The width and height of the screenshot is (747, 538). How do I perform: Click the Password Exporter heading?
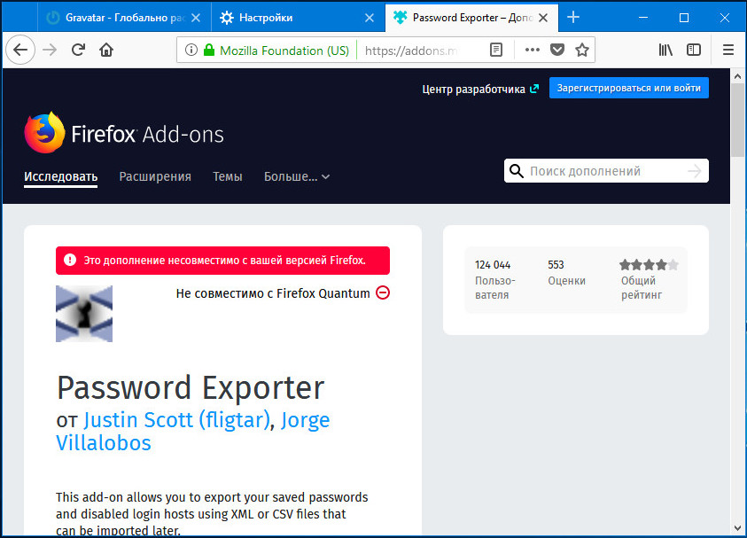[191, 387]
